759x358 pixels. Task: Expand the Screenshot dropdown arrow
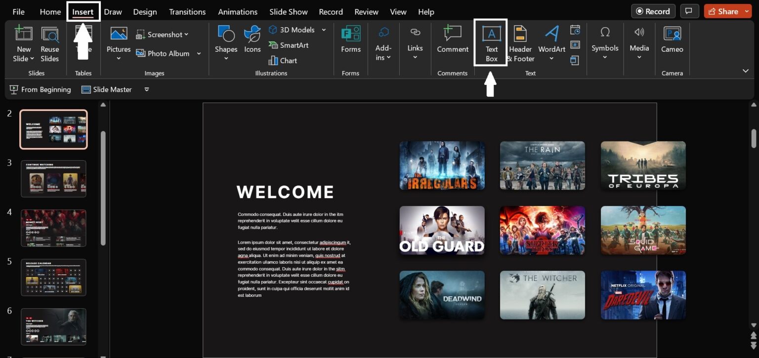186,35
